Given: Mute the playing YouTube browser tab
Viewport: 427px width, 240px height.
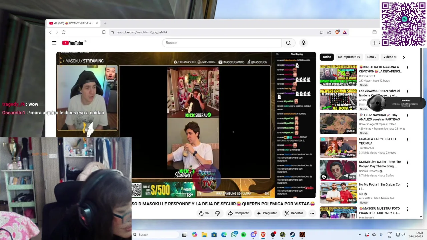Looking at the screenshot, I should tap(55, 23).
